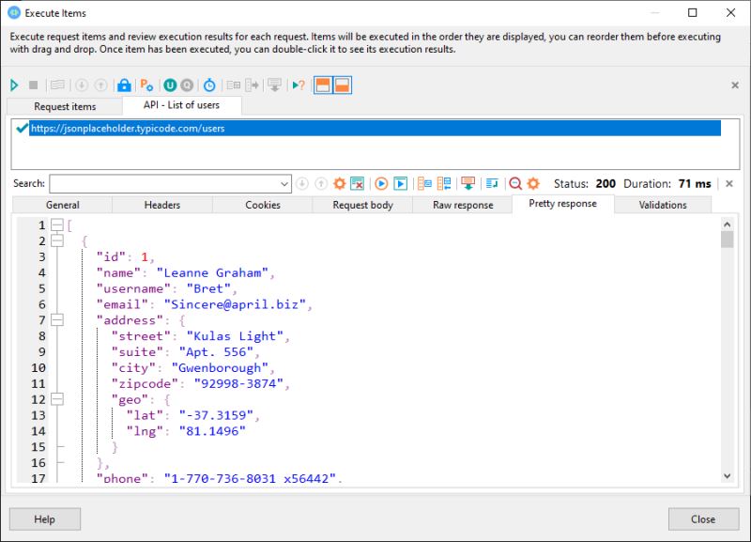This screenshot has width=751, height=542.
Task: Click the "92998-3874" zipcode value
Action: click(x=238, y=383)
